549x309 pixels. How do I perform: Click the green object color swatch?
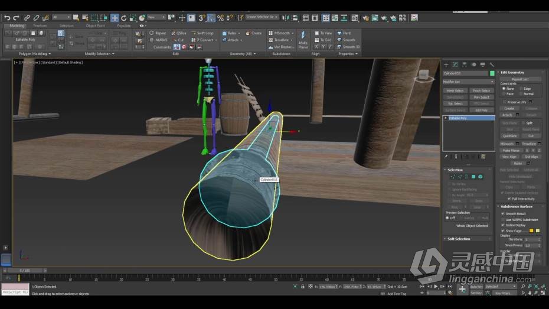pyautogui.click(x=492, y=73)
